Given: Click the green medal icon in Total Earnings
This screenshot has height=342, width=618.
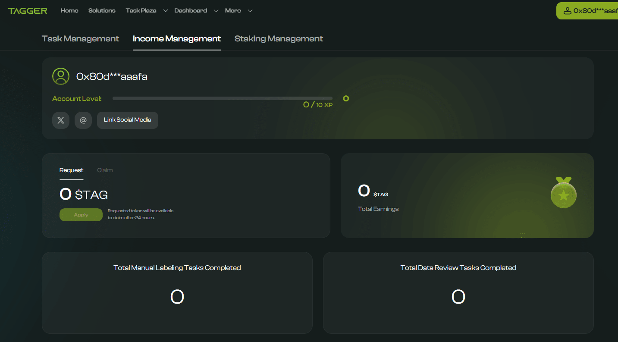Looking at the screenshot, I should 564,193.
